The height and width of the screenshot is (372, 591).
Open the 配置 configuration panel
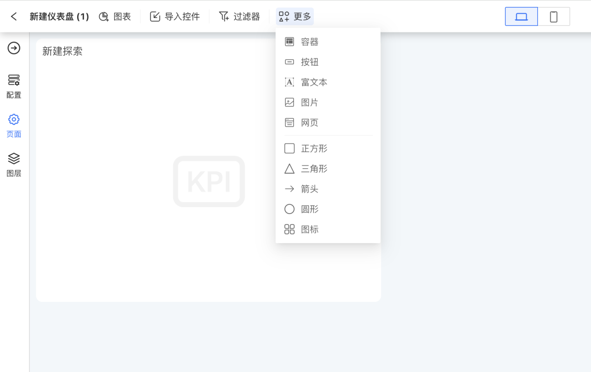[x=14, y=86]
